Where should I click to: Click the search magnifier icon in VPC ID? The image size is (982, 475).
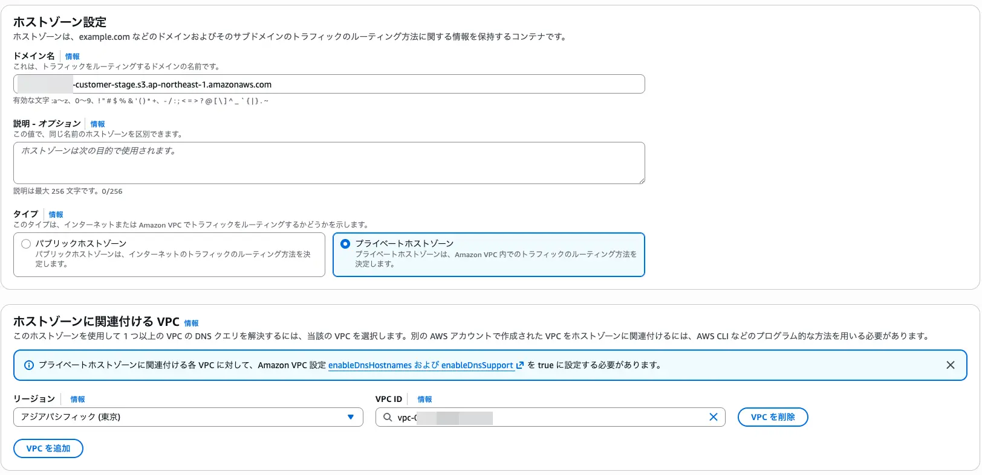[388, 417]
